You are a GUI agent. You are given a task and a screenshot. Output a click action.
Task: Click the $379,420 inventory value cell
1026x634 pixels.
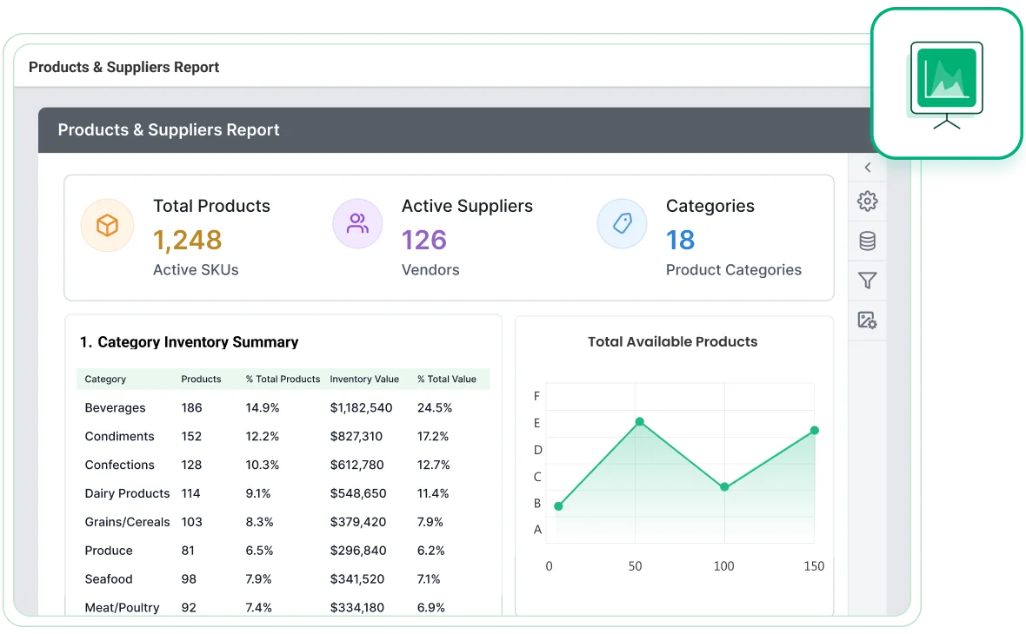click(x=358, y=522)
